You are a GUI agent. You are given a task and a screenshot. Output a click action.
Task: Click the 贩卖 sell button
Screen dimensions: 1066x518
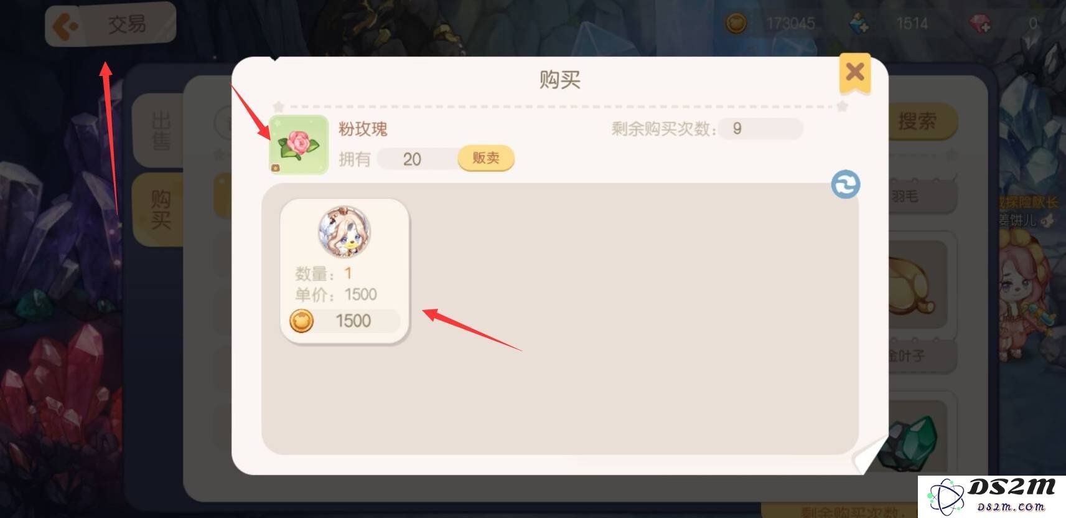click(x=485, y=158)
